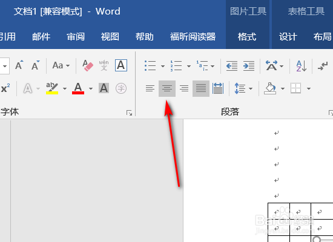Click the Shading paint bucket icon

270,88
